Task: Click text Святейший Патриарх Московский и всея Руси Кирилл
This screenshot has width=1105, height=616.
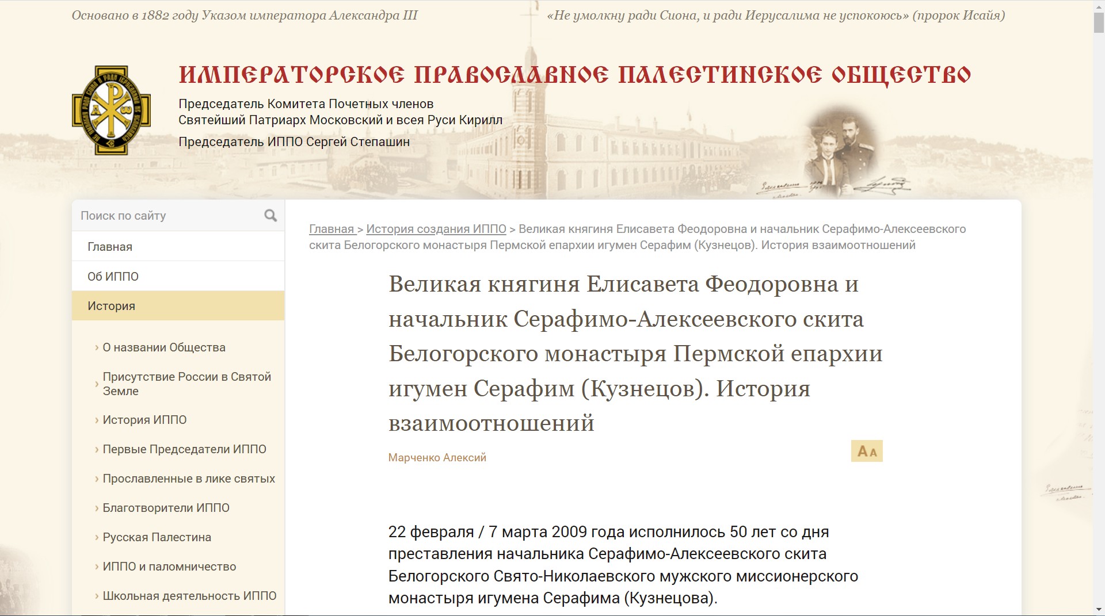Action: 341,120
